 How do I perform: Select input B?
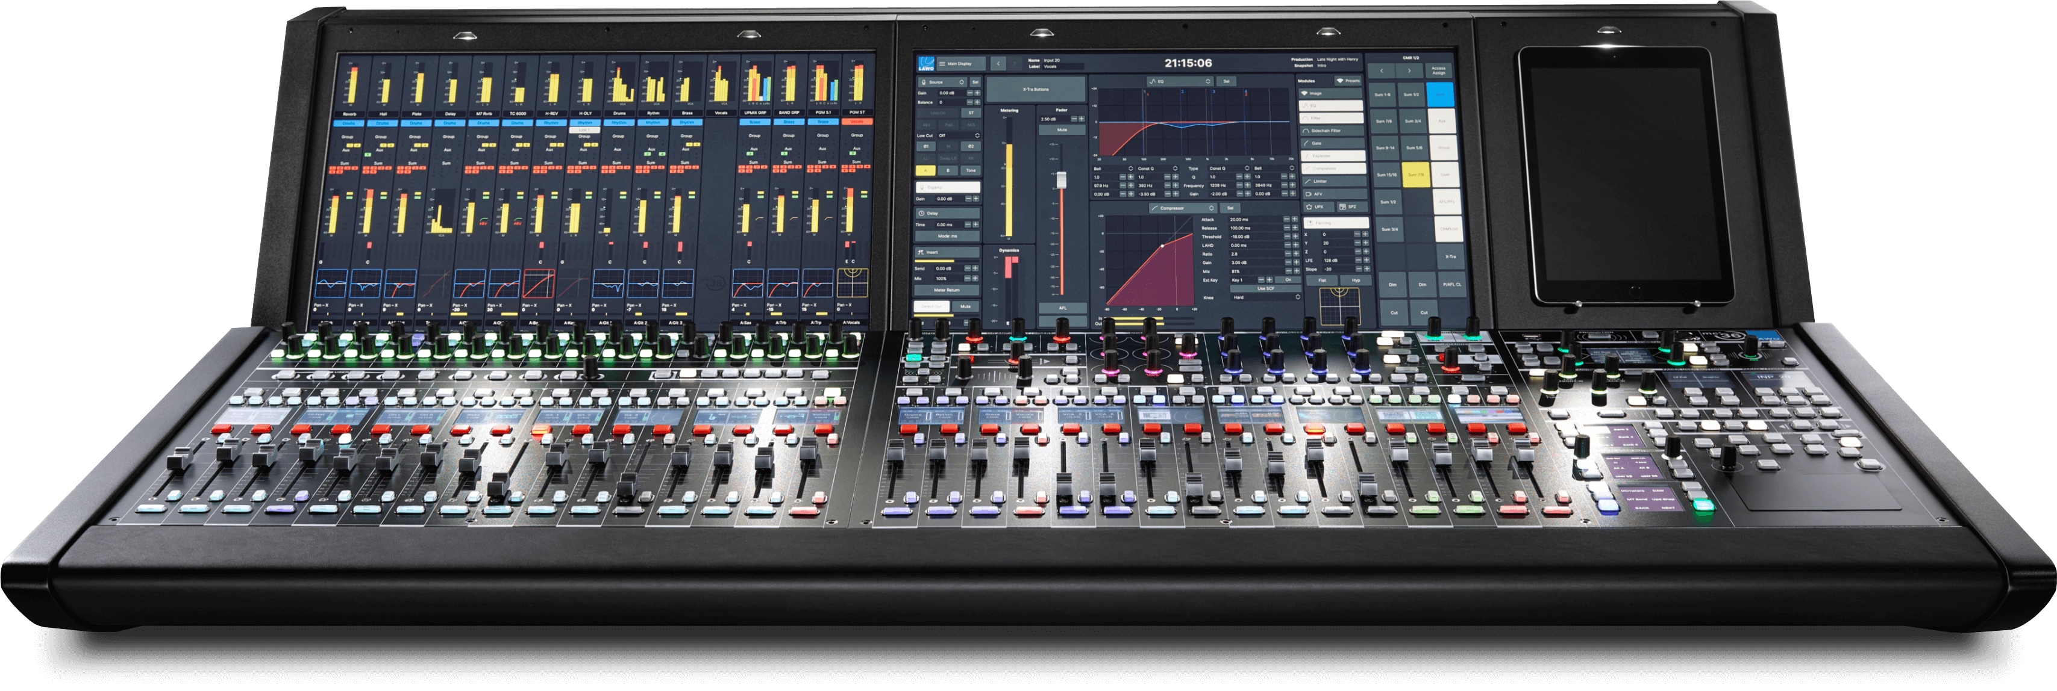point(948,171)
